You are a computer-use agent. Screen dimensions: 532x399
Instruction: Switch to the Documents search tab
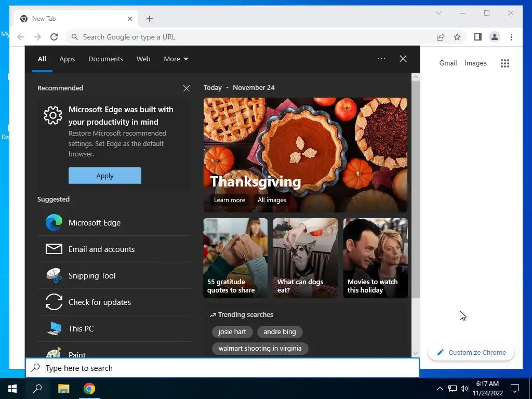click(105, 59)
